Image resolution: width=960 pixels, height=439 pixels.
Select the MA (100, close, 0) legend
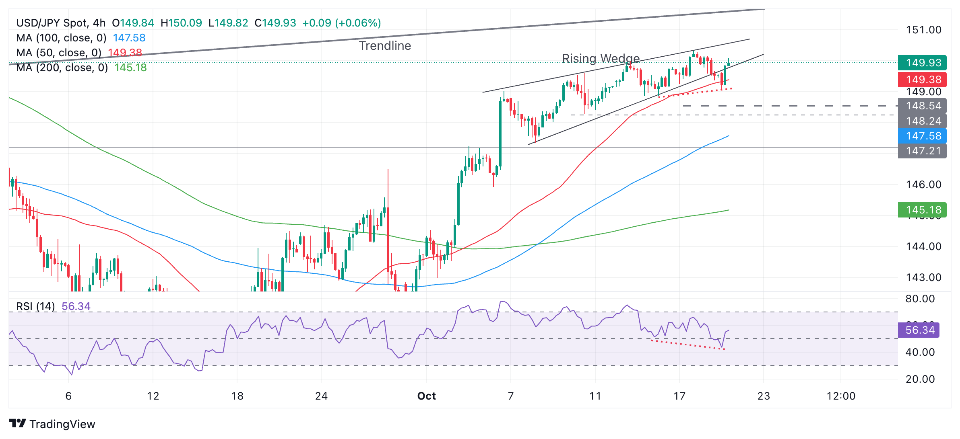61,38
